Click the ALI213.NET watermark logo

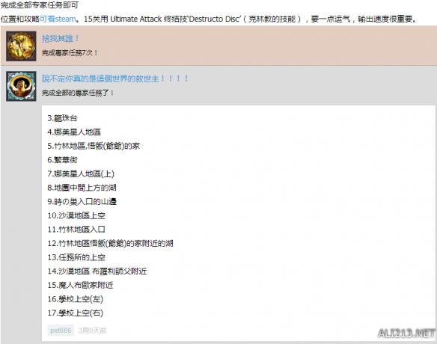click(406, 333)
